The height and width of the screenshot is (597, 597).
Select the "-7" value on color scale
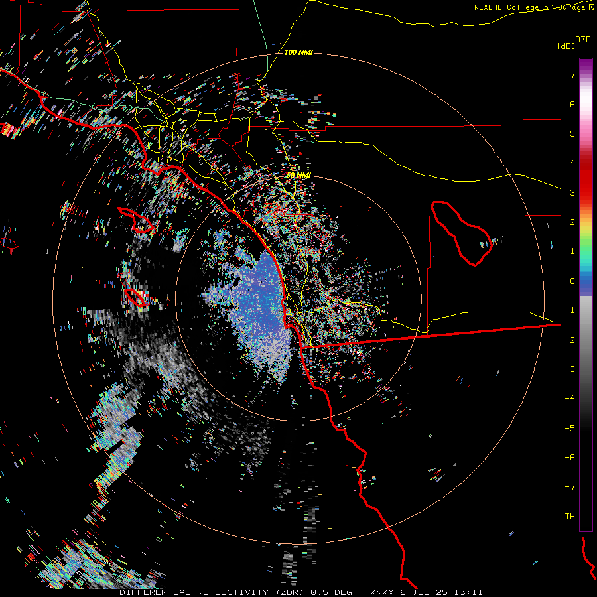click(570, 487)
